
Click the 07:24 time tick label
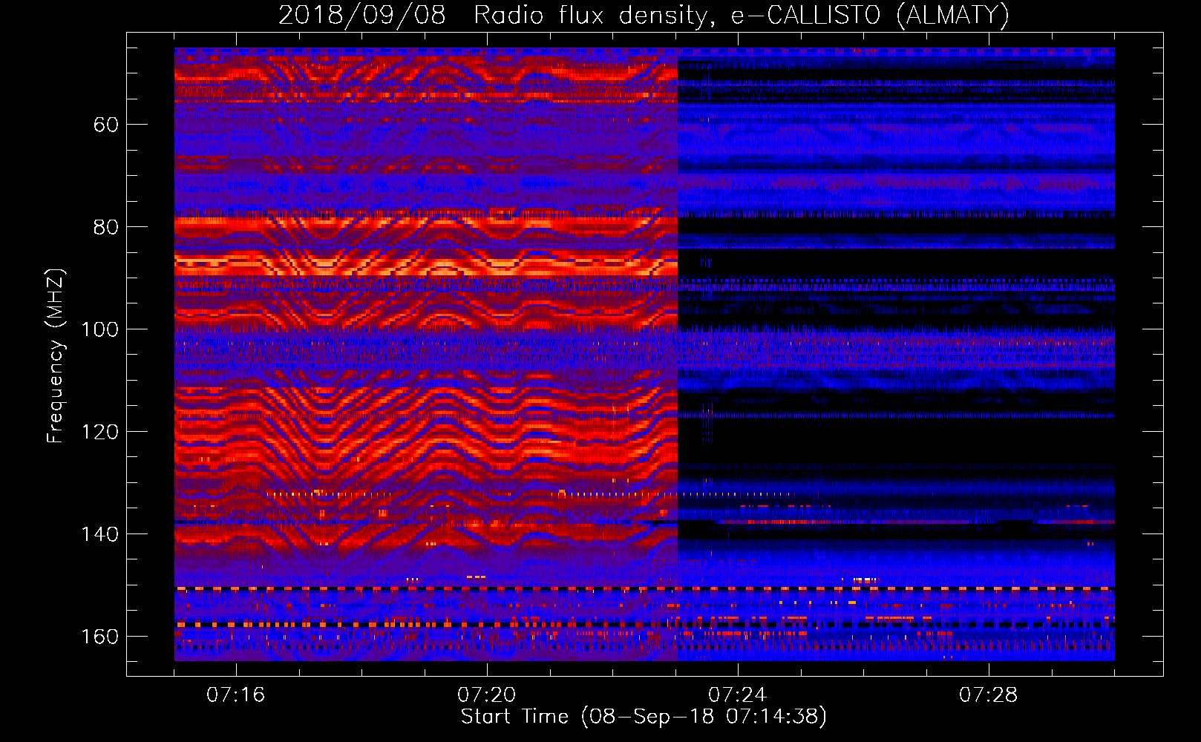click(738, 695)
